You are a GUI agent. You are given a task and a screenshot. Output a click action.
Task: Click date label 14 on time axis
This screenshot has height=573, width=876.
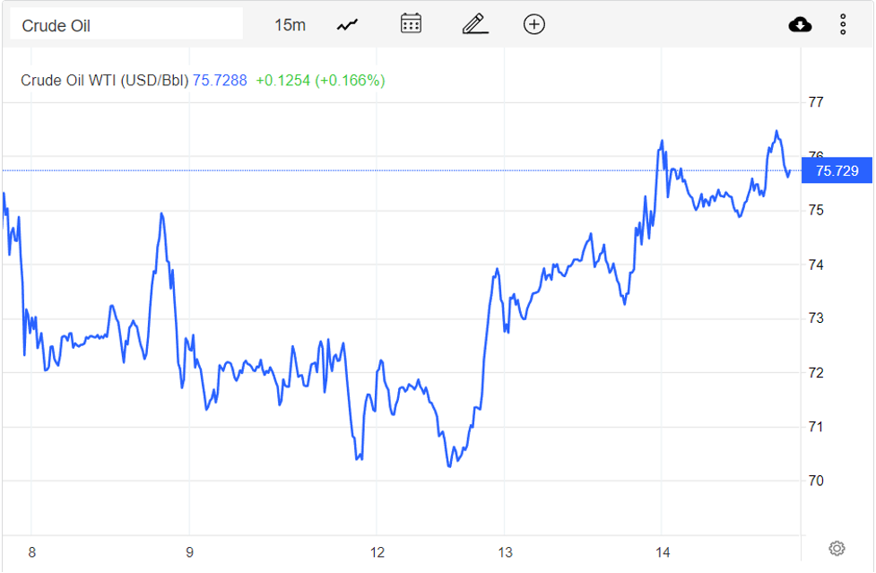(663, 552)
